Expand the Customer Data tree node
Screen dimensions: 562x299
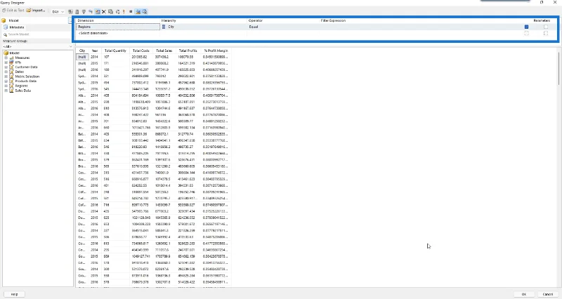point(6,67)
